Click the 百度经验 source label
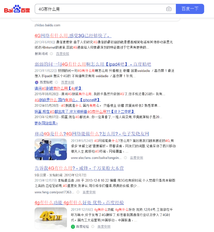Viewport: 214px width, 232px height. click(x=82, y=227)
